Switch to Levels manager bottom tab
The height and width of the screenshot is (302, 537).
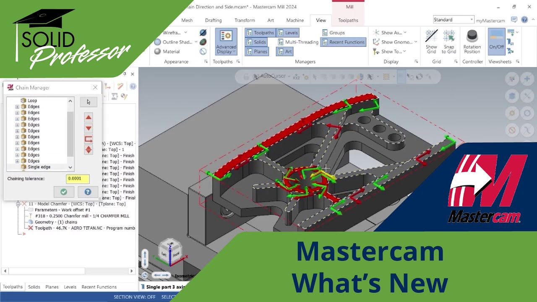click(70, 287)
